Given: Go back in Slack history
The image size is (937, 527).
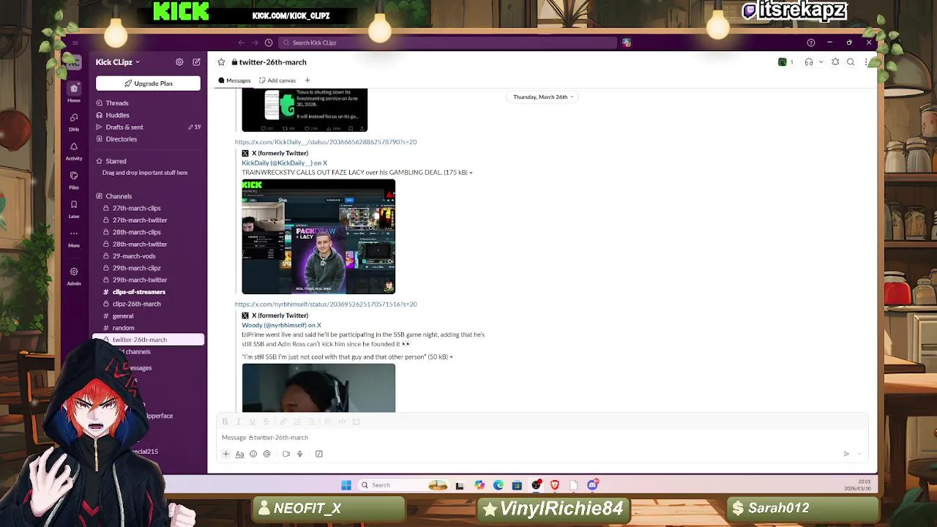Looking at the screenshot, I should click(x=242, y=42).
